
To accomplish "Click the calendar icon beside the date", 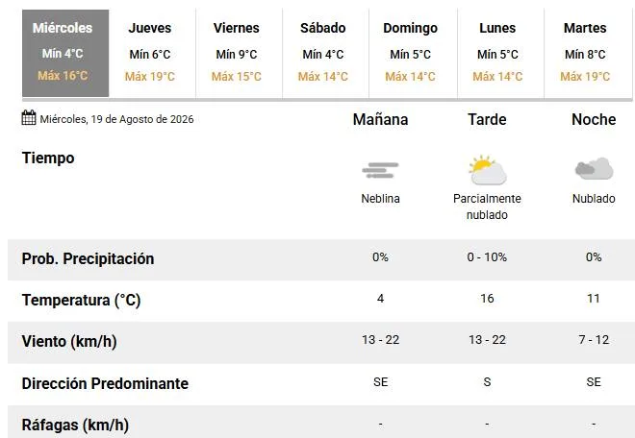I will coord(28,118).
